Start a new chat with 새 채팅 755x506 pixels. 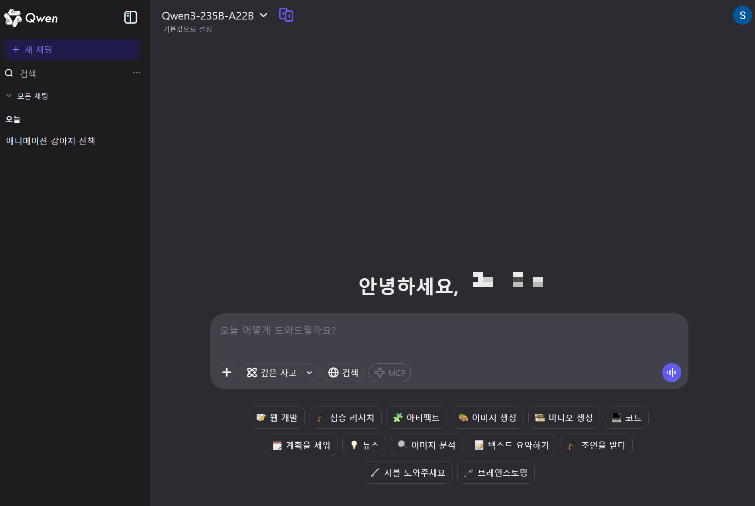click(72, 49)
